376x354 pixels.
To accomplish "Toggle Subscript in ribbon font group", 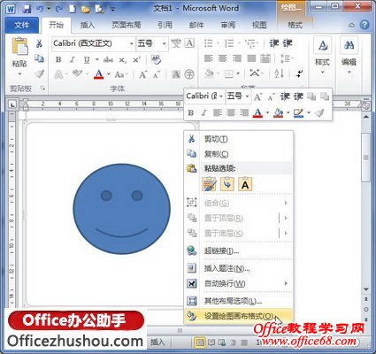I will click(x=123, y=60).
